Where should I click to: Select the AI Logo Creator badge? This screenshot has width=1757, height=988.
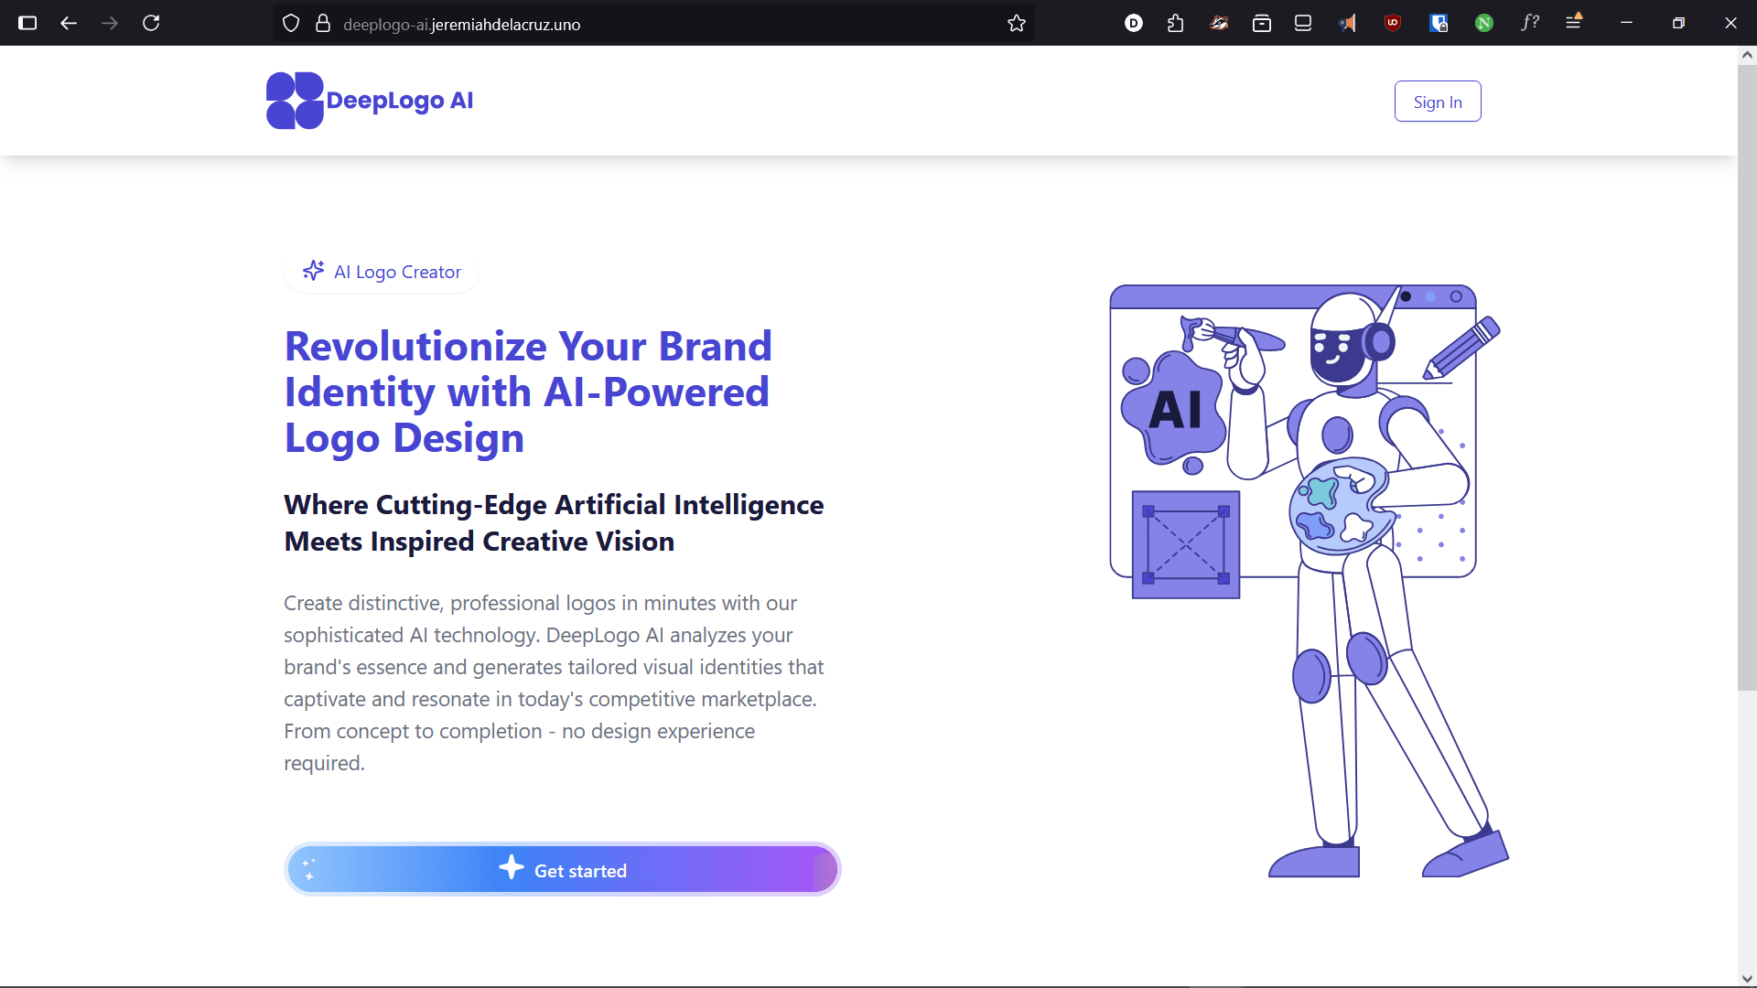coord(381,271)
